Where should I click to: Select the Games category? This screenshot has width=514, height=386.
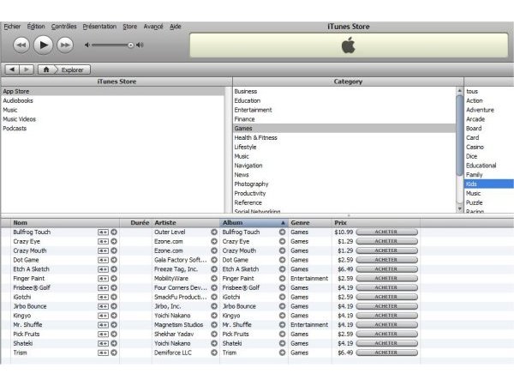coord(344,129)
